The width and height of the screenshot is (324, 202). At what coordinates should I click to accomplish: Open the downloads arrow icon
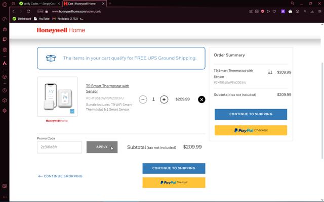pos(312,11)
